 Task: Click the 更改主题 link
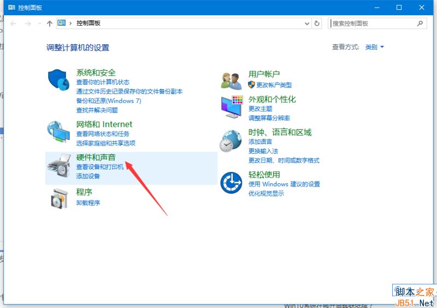click(261, 109)
